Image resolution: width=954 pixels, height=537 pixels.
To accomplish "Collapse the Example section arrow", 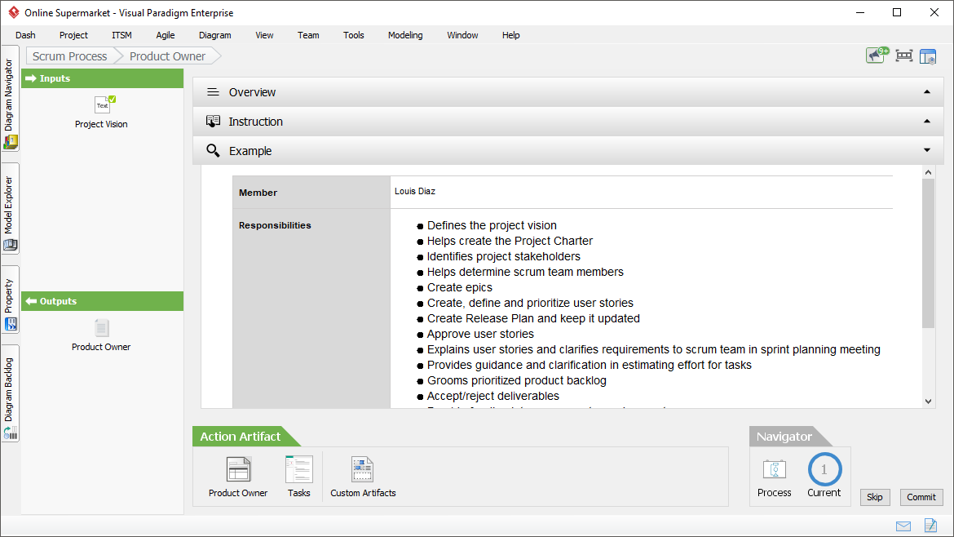I will point(926,150).
